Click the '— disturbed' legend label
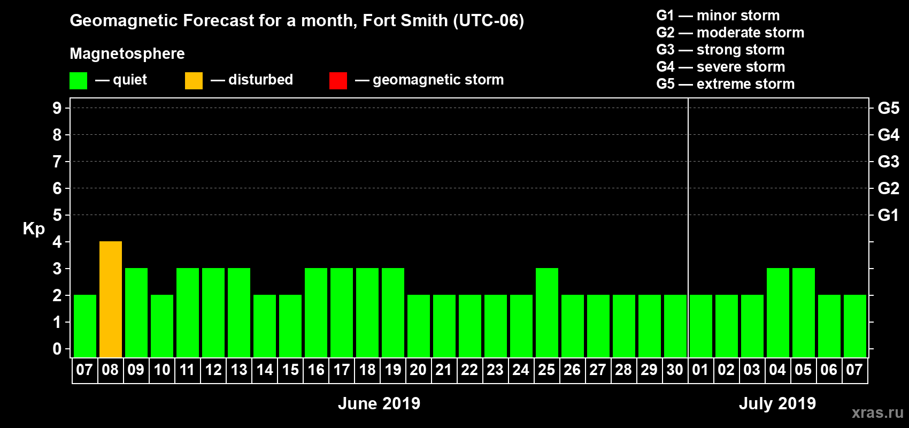This screenshot has height=428, width=909. [x=252, y=80]
